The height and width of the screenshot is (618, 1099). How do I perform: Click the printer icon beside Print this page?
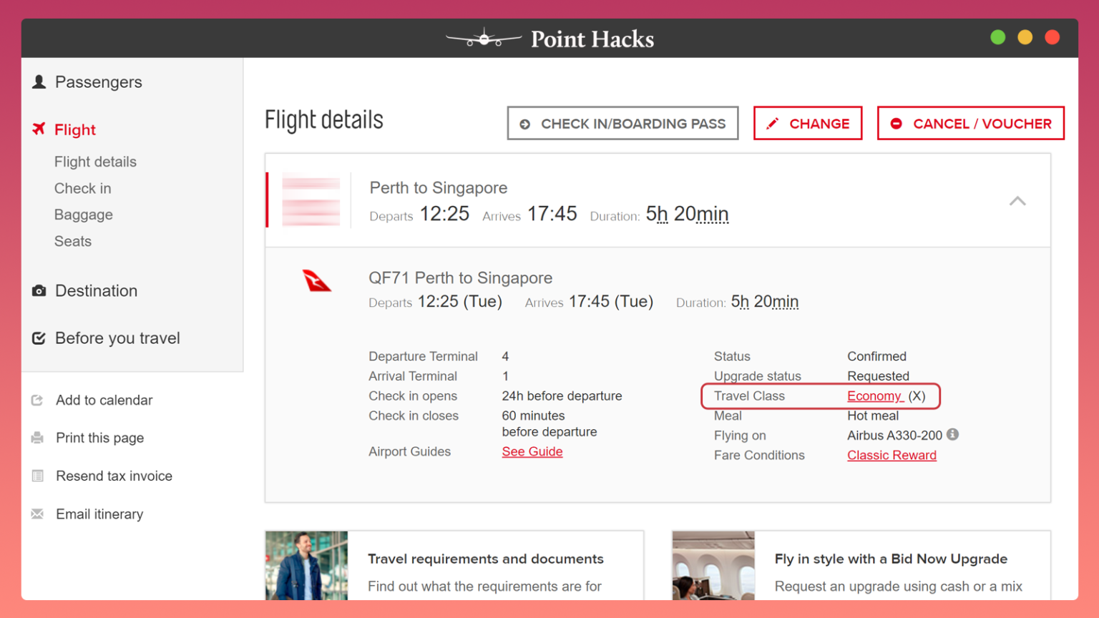click(x=38, y=437)
